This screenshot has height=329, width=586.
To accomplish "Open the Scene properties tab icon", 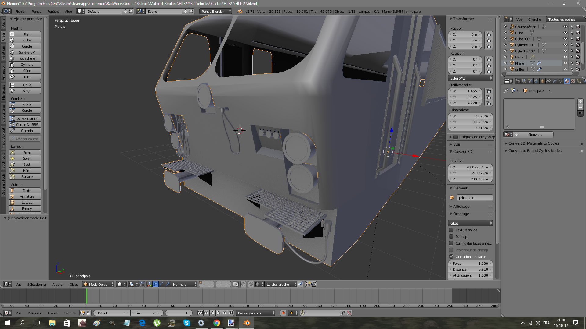I will click(x=530, y=81).
